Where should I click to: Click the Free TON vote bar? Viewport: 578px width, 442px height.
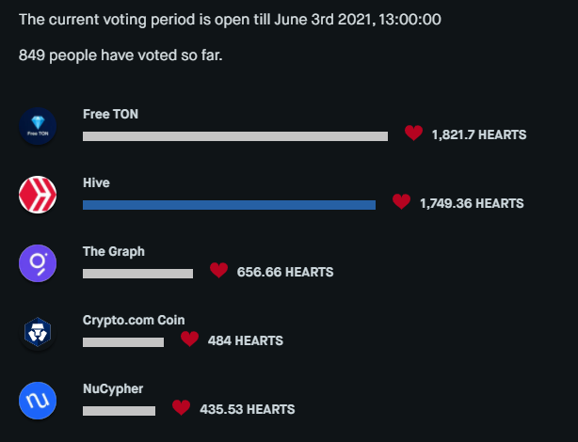click(234, 136)
